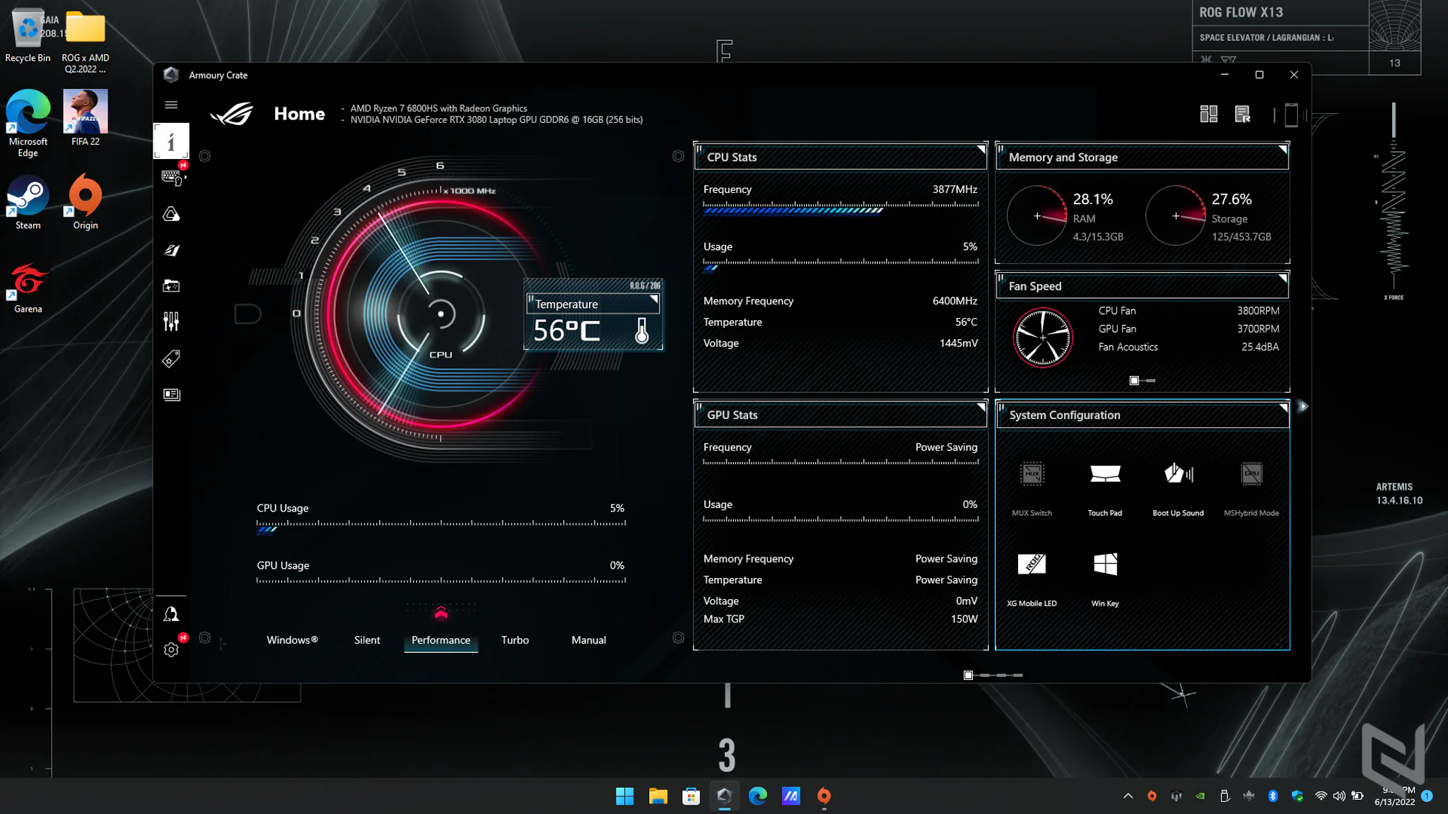Viewport: 1448px width, 814px height.
Task: Click the spinning fan graphic in Fan Speed
Action: click(1043, 337)
